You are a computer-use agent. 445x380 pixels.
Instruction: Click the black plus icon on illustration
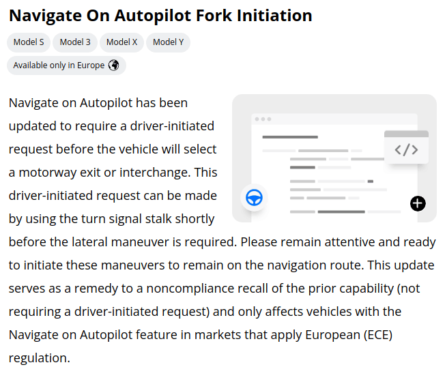418,203
